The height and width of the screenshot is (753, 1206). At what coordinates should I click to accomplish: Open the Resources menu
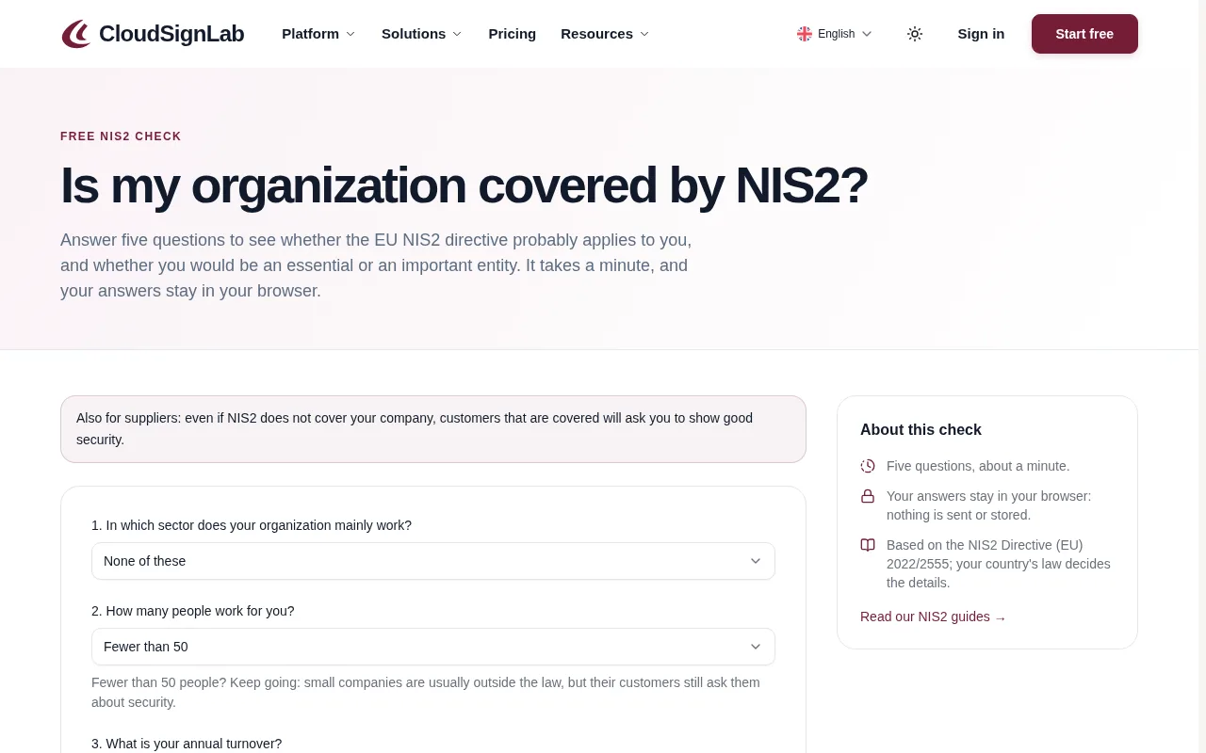605,34
